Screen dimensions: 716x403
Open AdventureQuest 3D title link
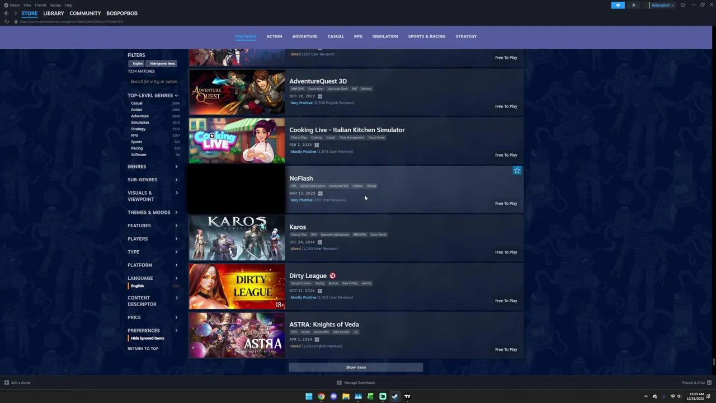[x=318, y=81]
